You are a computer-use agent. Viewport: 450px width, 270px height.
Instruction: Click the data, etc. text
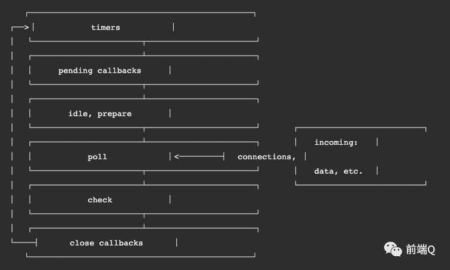pos(338,171)
